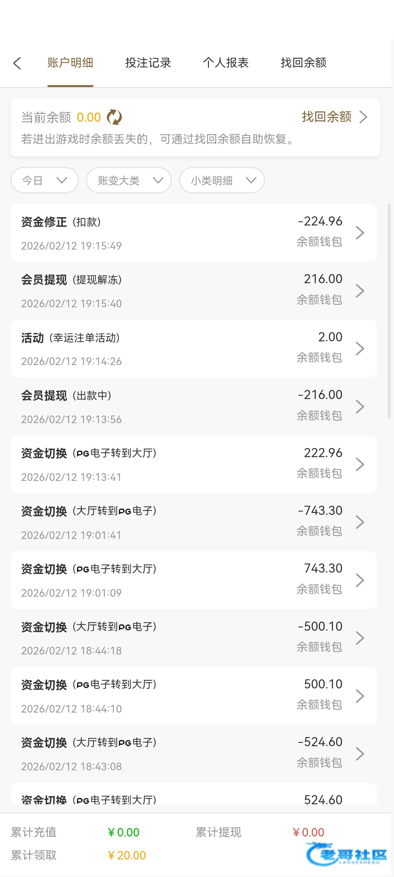Open arrow for 222.96 transfer entry
Screen dimensions: 394x877
(x=360, y=464)
